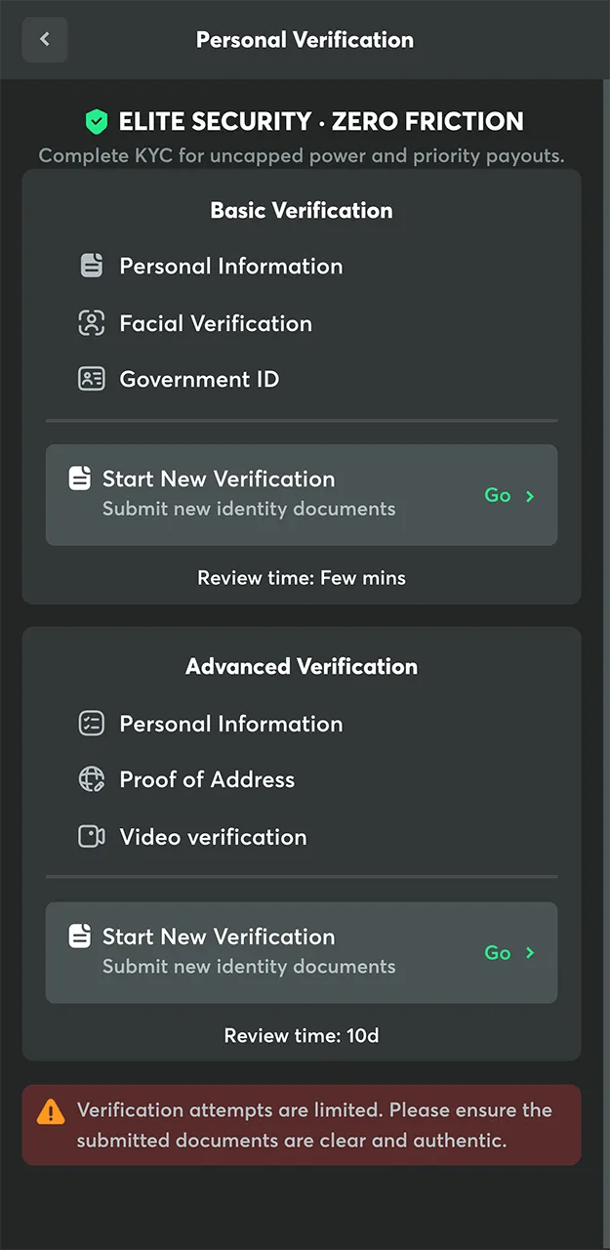Click the globe icon for Proof of Address
The image size is (610, 1250).
[x=92, y=779]
